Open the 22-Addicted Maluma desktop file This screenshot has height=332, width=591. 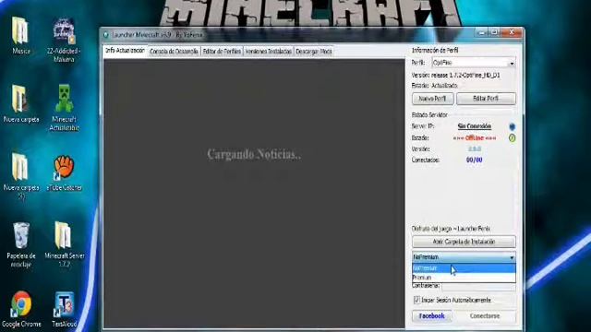pos(64,39)
